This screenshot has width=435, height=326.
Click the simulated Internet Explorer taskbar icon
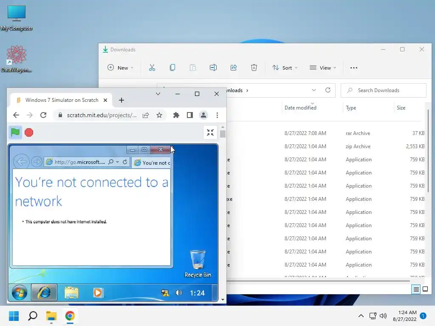coord(44,292)
